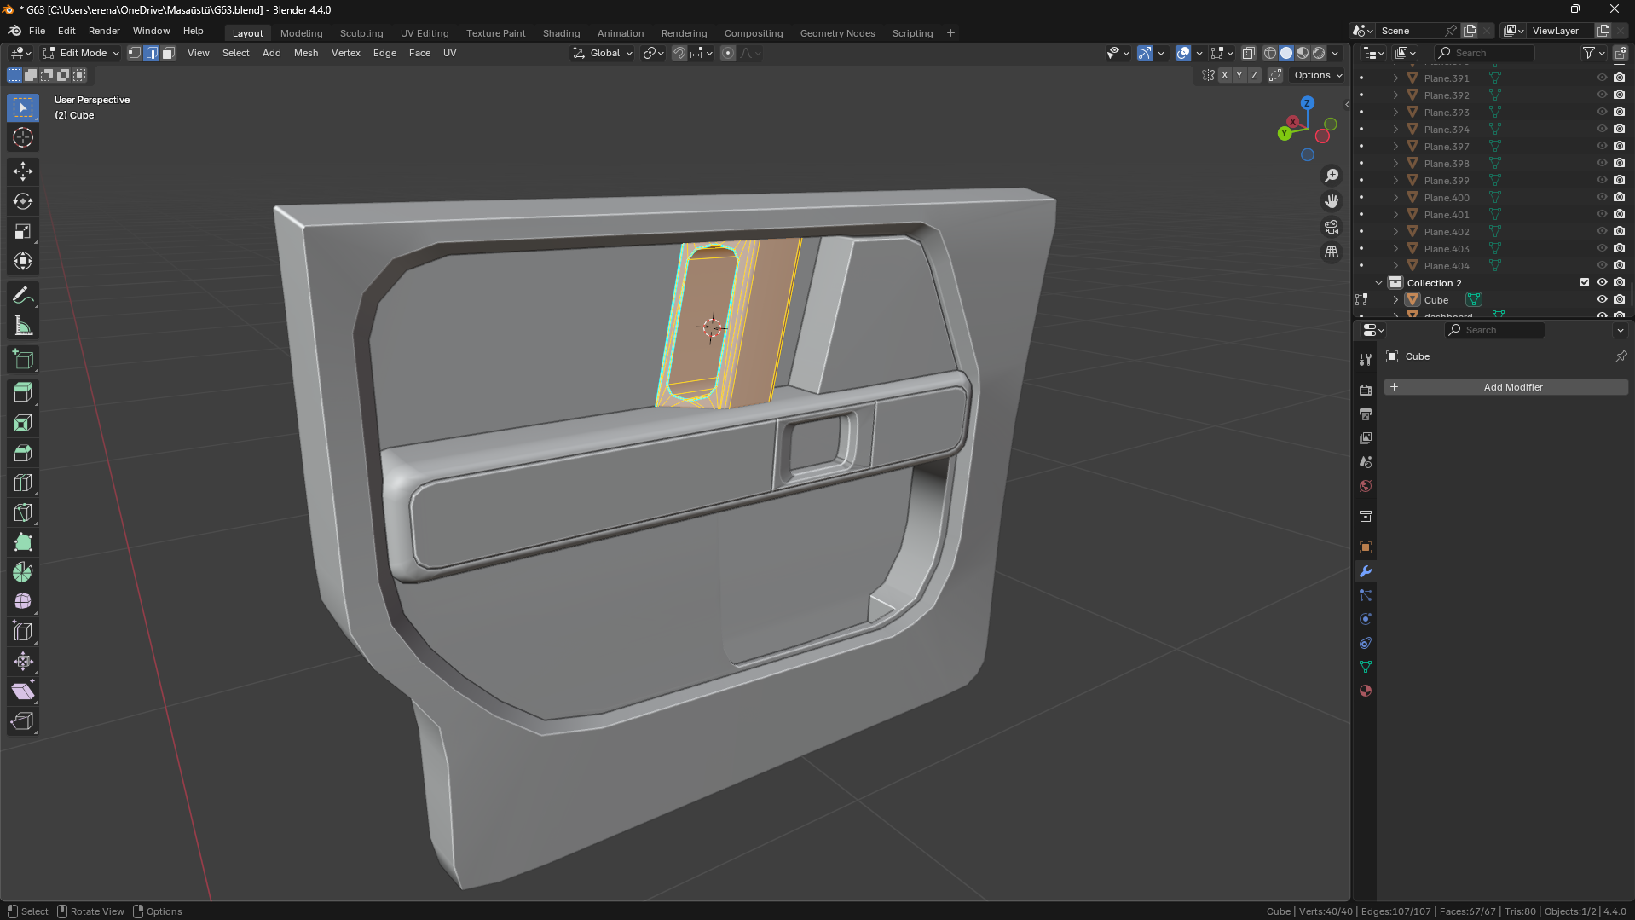Toggle X axis mirror button

click(x=1225, y=75)
